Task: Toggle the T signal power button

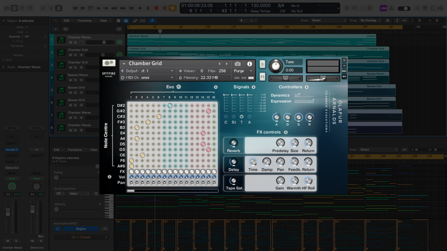Action: (x=241, y=116)
